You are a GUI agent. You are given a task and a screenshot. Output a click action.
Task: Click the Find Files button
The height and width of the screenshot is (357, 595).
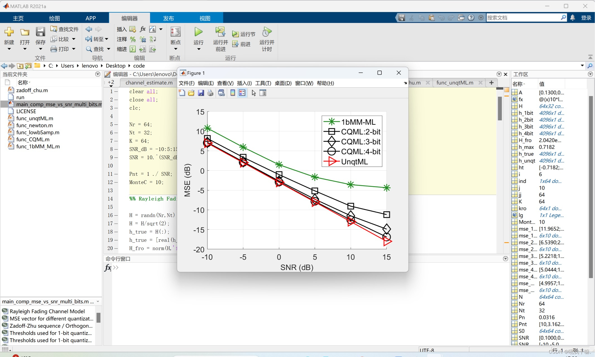65,29
